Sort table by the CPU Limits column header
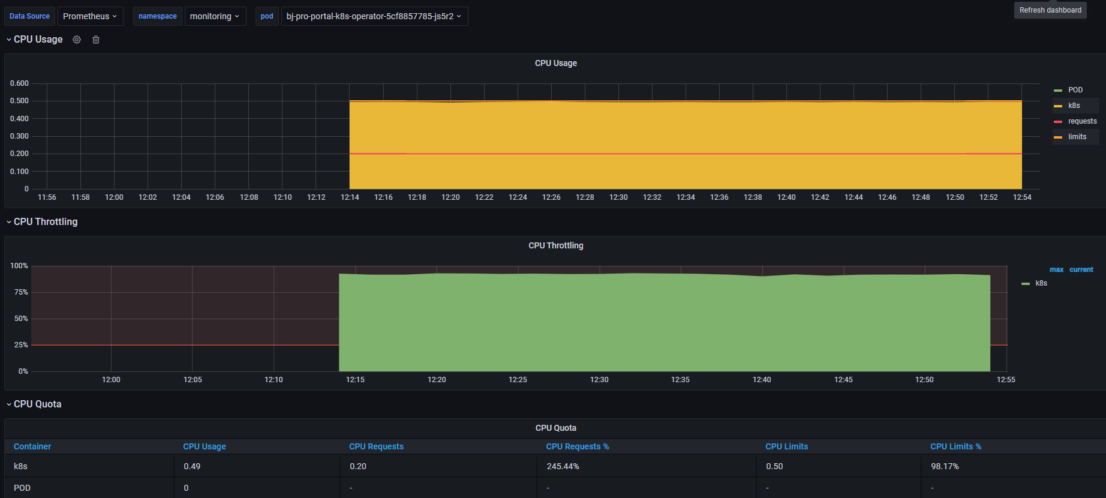The height and width of the screenshot is (498, 1106). point(787,446)
